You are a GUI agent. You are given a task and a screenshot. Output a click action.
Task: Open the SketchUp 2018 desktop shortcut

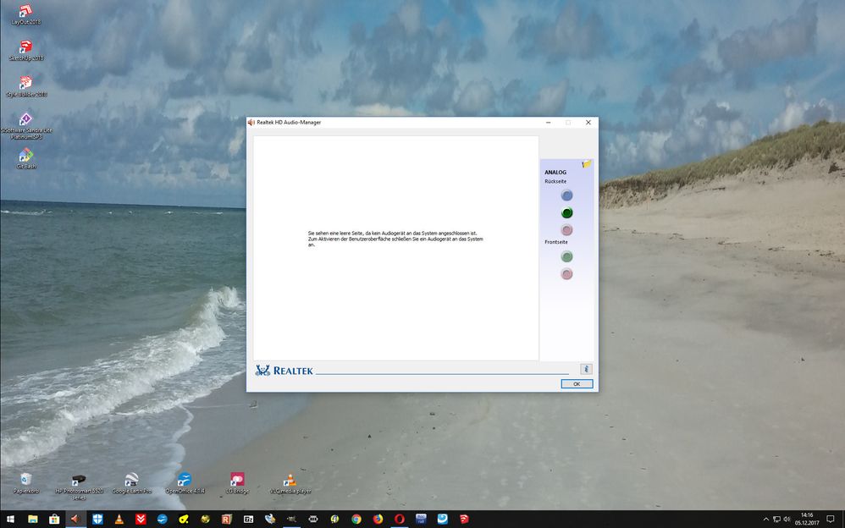click(26, 47)
